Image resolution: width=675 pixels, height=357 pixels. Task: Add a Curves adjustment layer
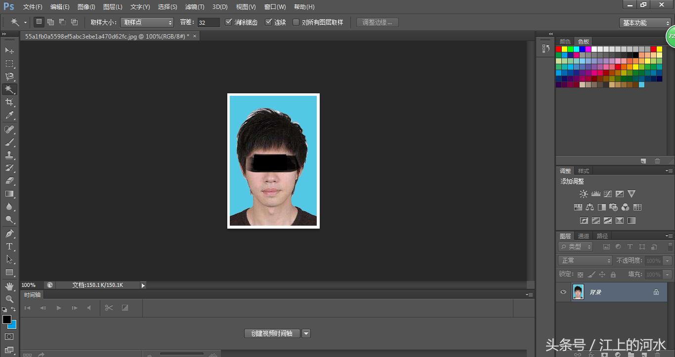[x=607, y=194]
